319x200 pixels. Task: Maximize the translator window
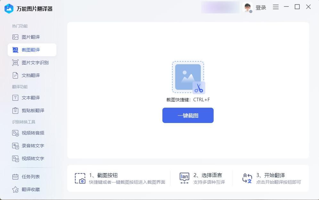(297, 7)
